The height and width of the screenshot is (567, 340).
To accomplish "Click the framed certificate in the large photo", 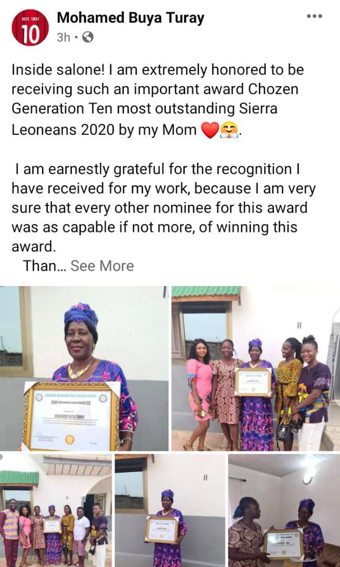I will tap(71, 416).
